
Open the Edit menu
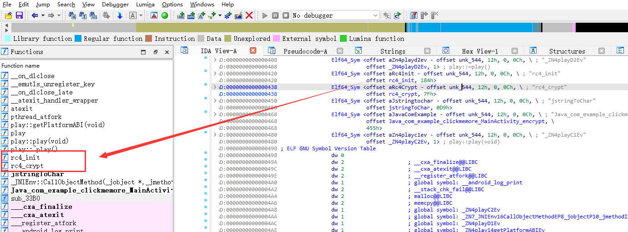click(24, 4)
